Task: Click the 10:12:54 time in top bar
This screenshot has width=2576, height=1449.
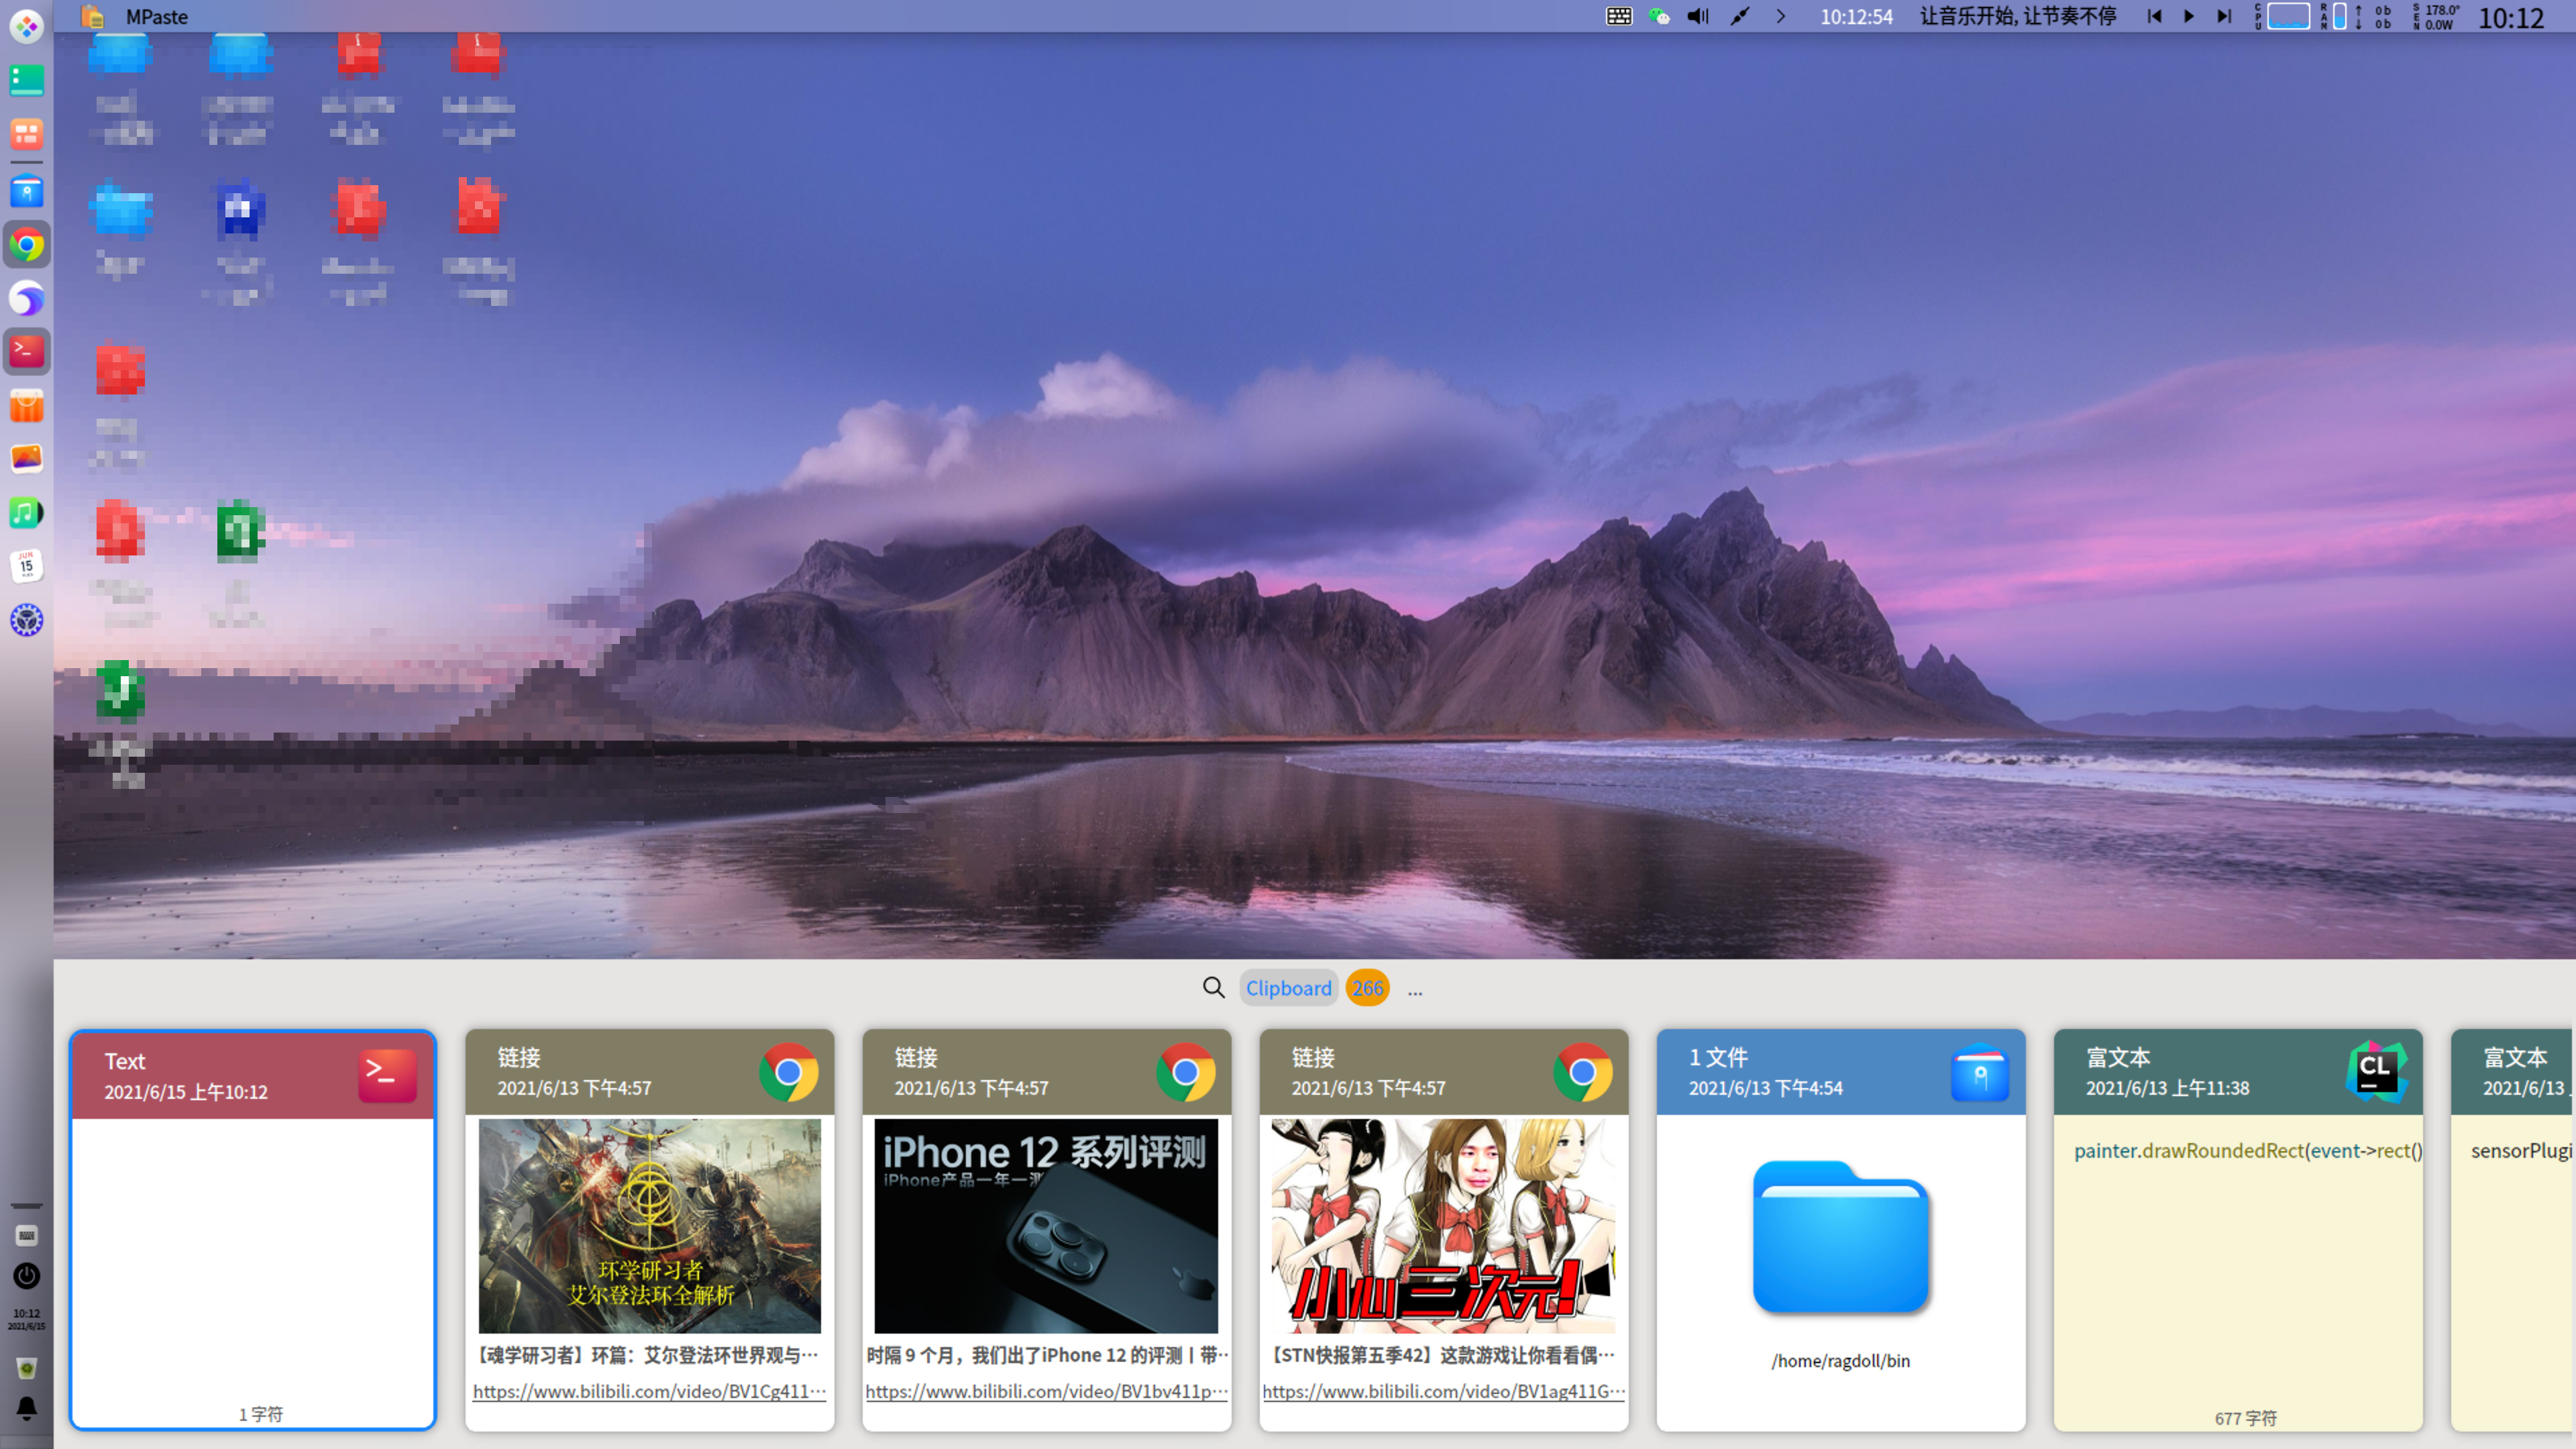Action: (x=1856, y=17)
